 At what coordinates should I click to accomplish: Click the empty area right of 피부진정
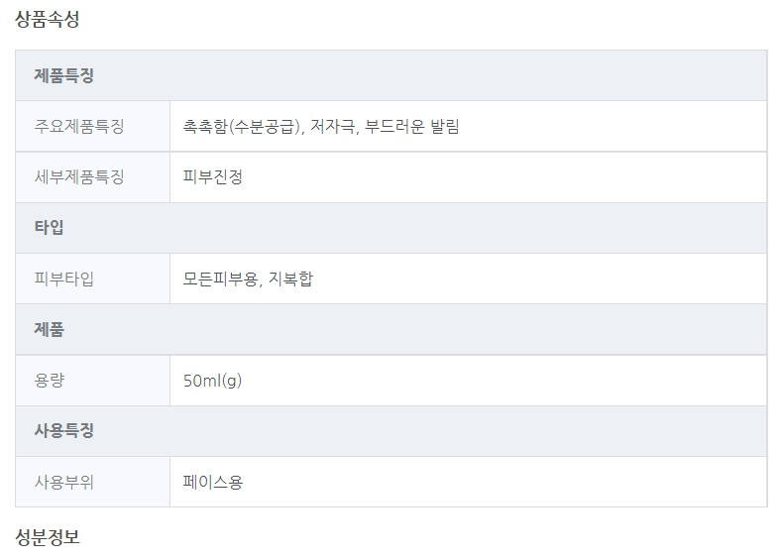(496, 177)
